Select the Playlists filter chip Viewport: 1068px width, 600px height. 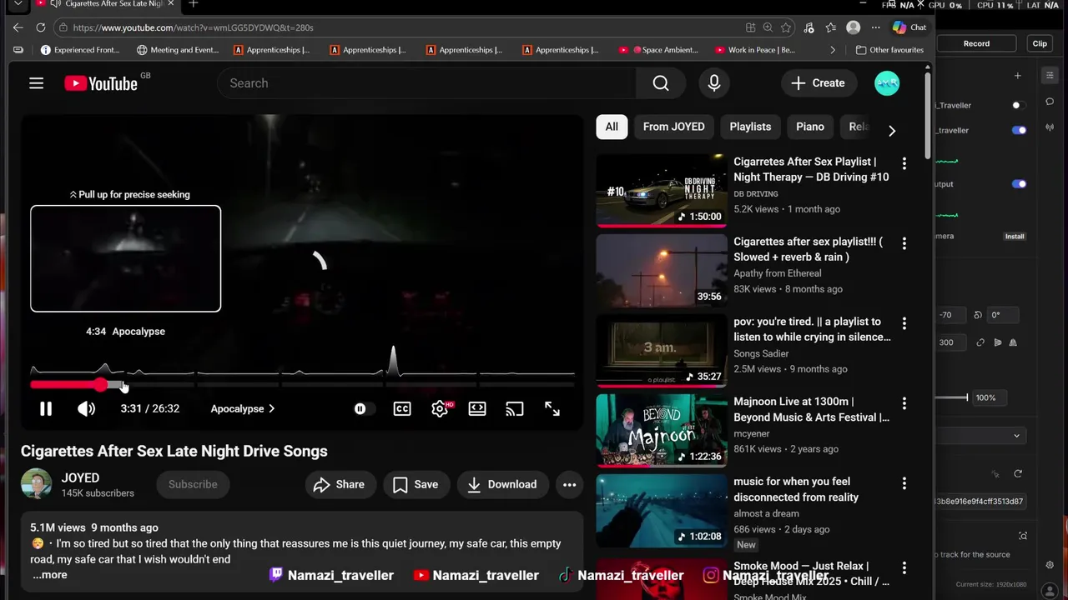point(750,127)
